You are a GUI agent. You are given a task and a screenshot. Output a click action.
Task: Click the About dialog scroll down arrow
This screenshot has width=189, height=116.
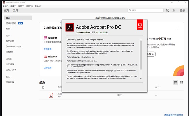coord(141,78)
